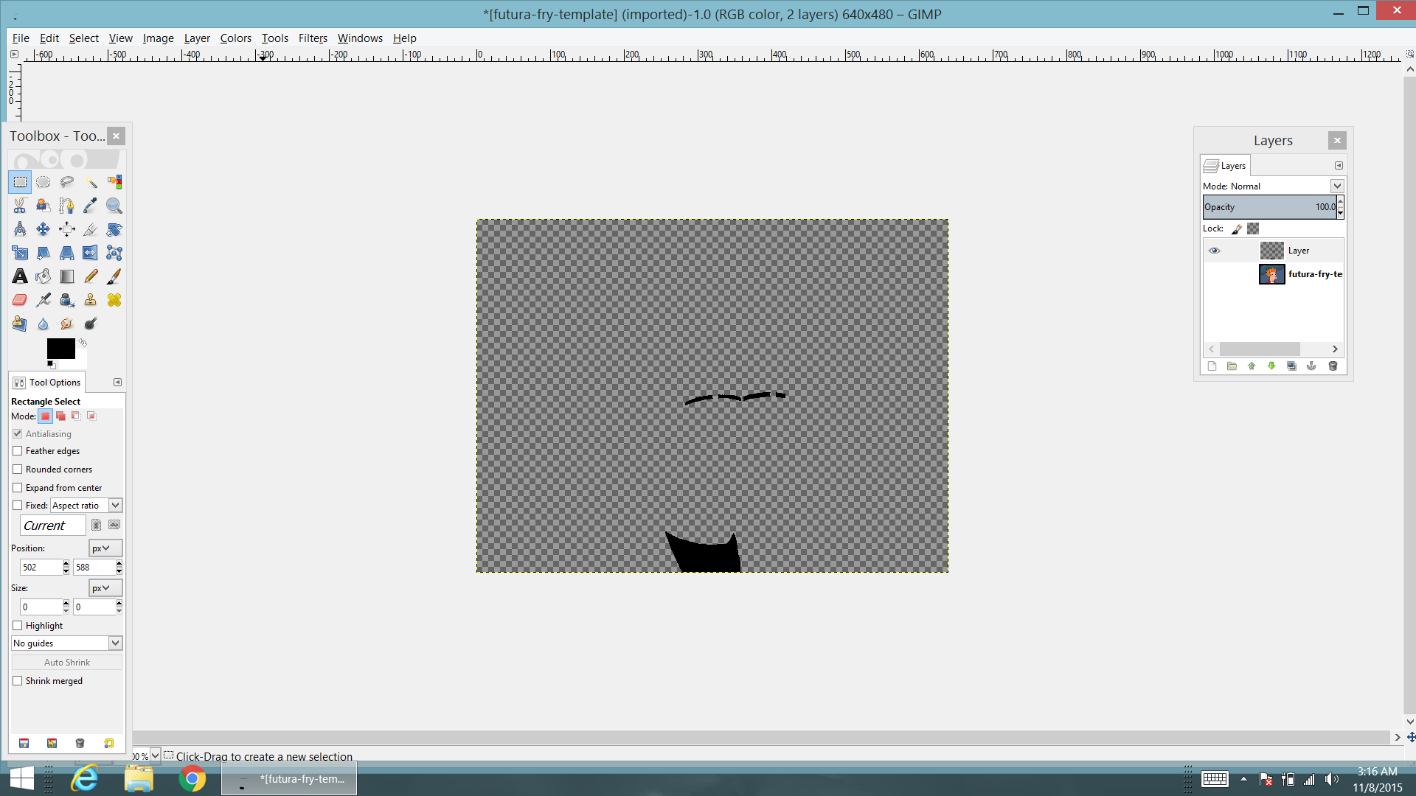Open the Position unit px dropdown
This screenshot has height=796, width=1416.
coord(105,548)
